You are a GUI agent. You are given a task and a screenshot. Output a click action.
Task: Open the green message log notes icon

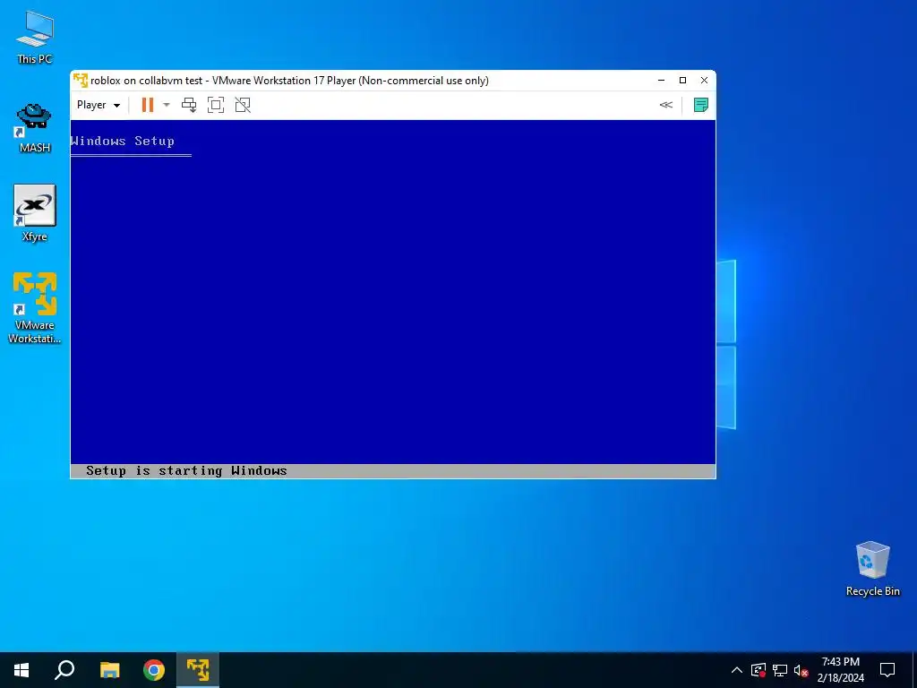point(700,105)
